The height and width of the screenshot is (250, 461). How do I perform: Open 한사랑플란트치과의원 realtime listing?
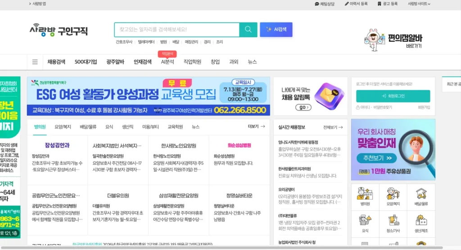click(x=310, y=172)
